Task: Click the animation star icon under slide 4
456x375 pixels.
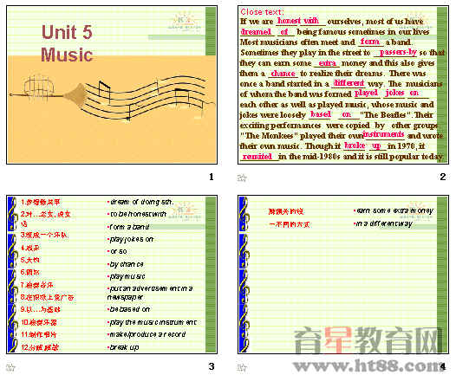Action: pos(242,367)
